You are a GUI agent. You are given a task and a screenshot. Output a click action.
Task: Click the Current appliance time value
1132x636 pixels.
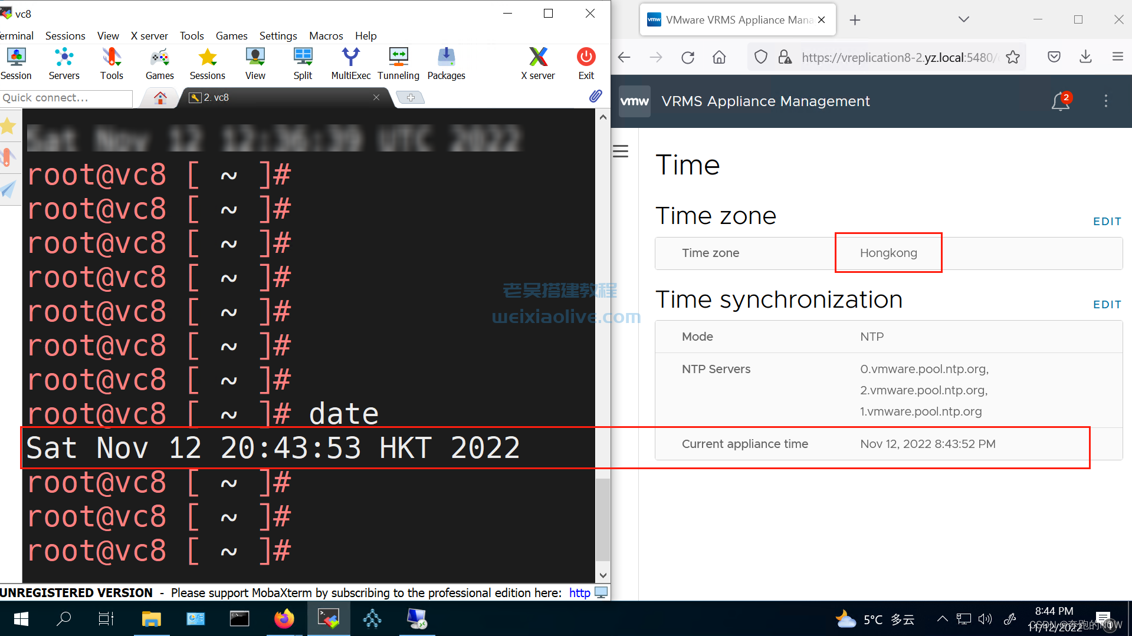click(x=927, y=444)
